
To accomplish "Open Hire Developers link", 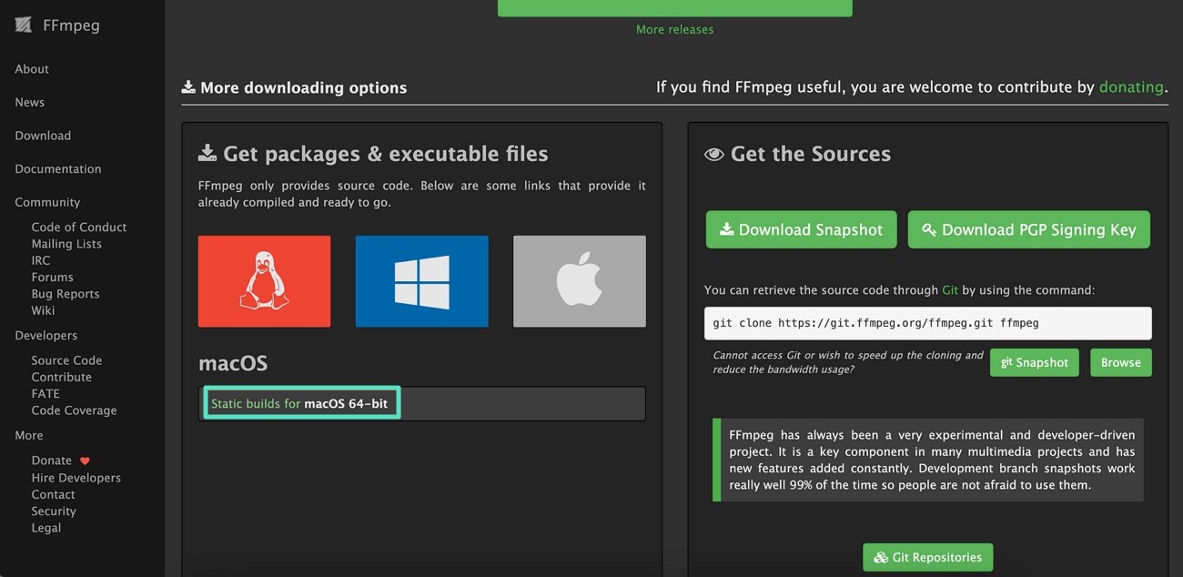I will (76, 478).
